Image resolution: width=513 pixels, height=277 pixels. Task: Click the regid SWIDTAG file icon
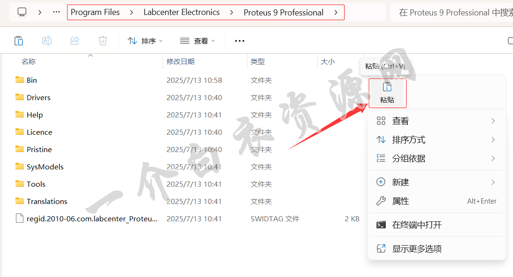20,218
